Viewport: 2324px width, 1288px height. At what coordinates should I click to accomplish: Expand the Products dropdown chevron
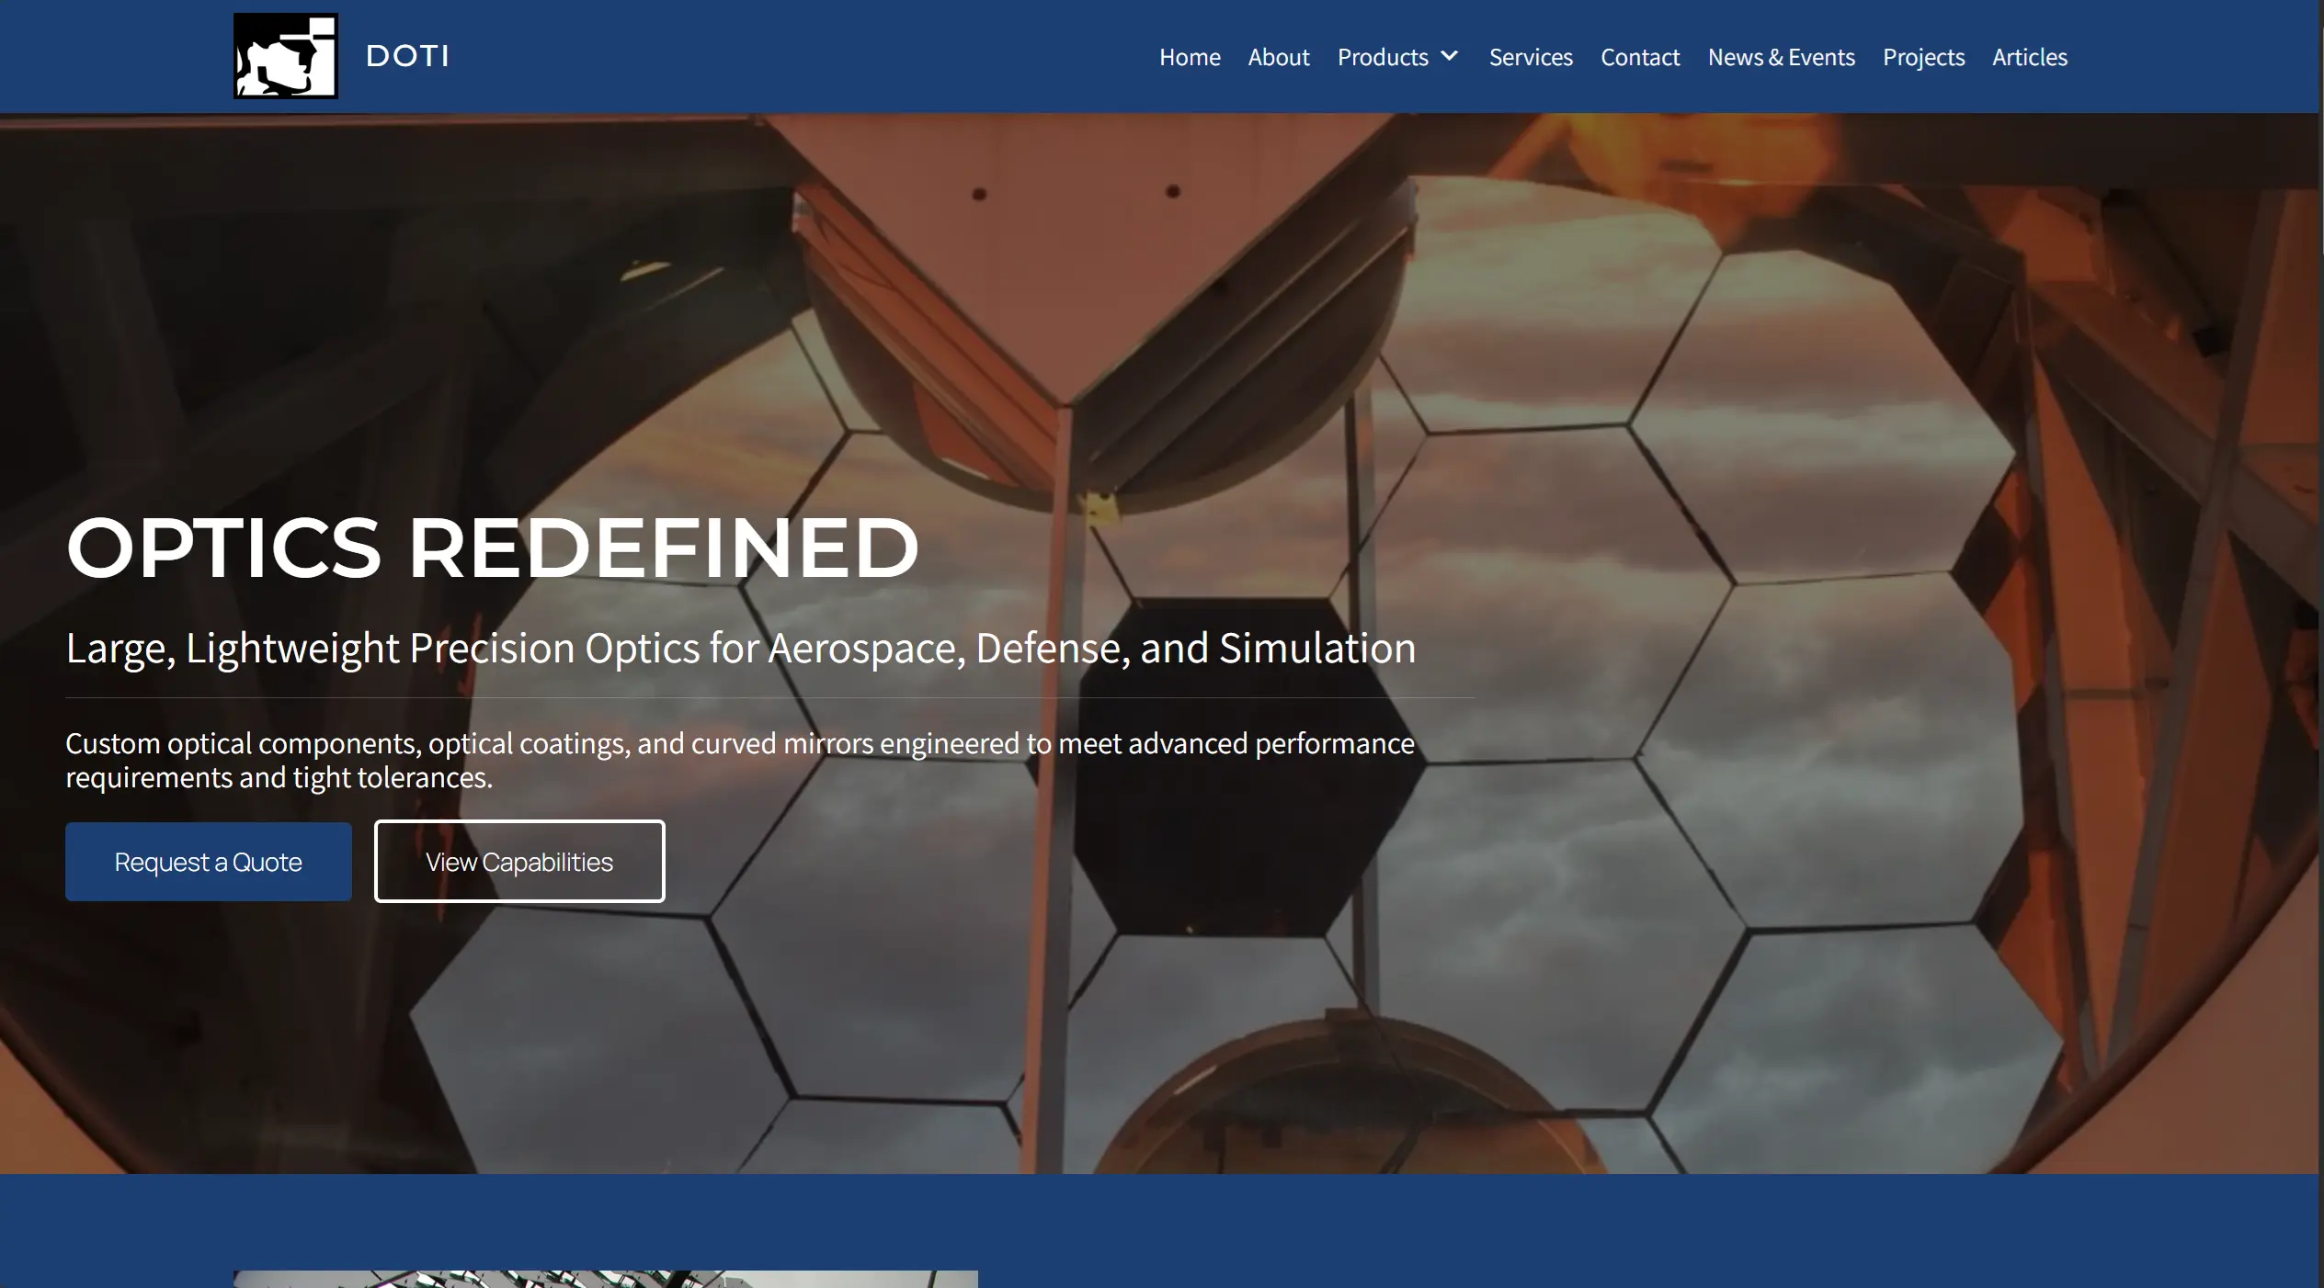[x=1450, y=56]
